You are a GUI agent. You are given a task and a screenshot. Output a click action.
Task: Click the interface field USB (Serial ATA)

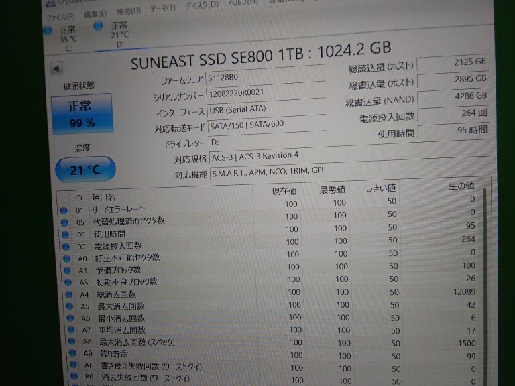(267, 109)
